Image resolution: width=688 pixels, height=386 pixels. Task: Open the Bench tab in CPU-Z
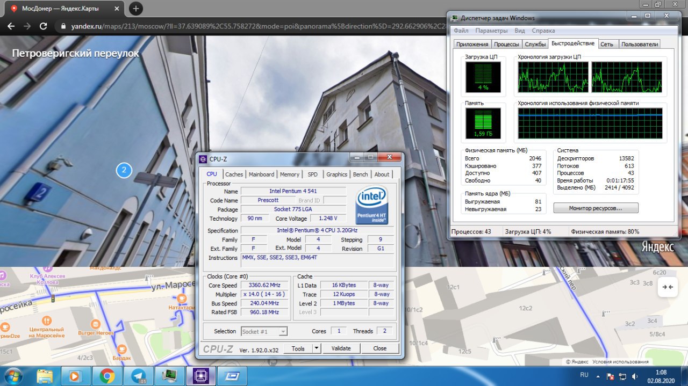360,174
